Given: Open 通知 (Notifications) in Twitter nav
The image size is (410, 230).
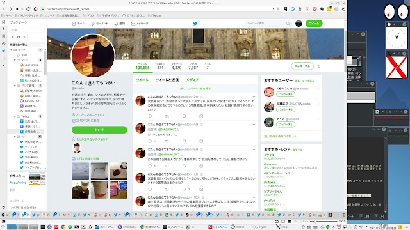Looking at the screenshot, I should tap(120, 24).
